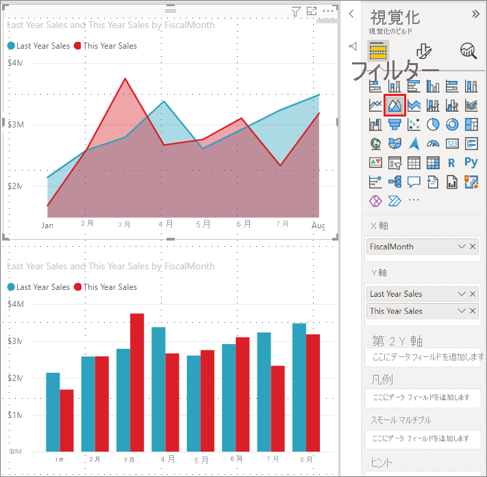Screen dimensions: 487x477
Task: Select the 100% stacked bar chart visual
Action: (x=452, y=86)
